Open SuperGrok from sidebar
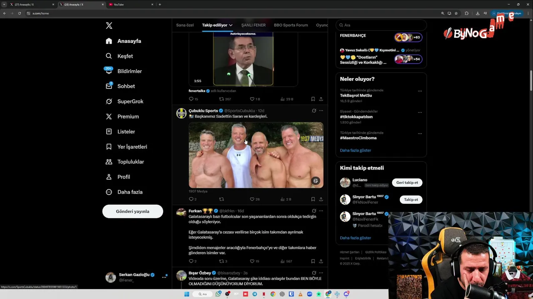Viewport: 533px width, 299px height. (125, 101)
